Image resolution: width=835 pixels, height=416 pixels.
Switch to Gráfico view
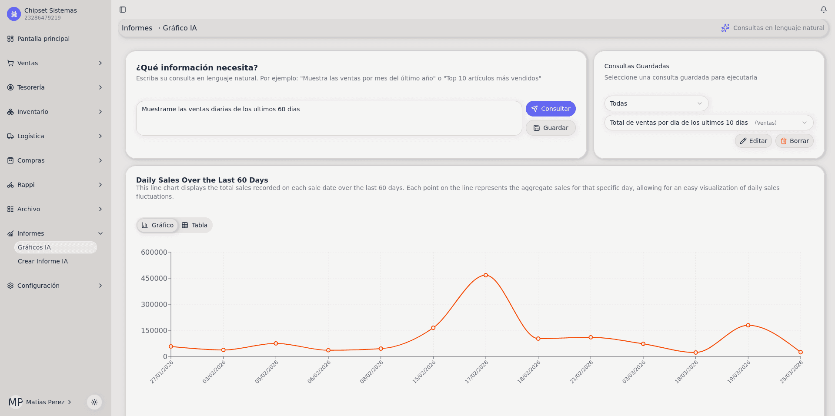coord(157,225)
